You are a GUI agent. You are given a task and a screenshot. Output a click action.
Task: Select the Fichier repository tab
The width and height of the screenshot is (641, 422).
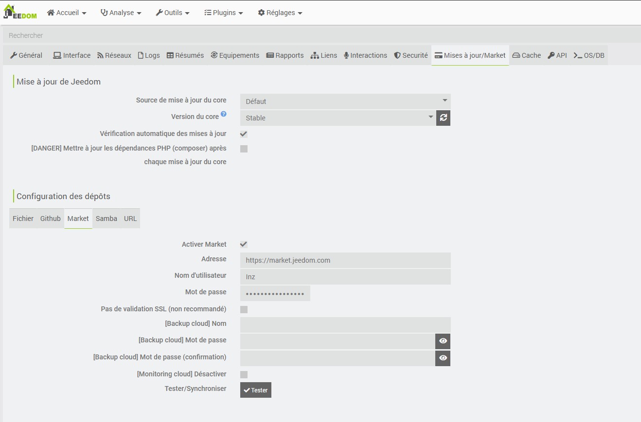click(x=23, y=219)
